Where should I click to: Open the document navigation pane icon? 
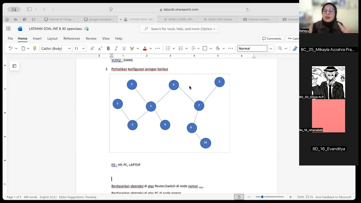click(14, 66)
